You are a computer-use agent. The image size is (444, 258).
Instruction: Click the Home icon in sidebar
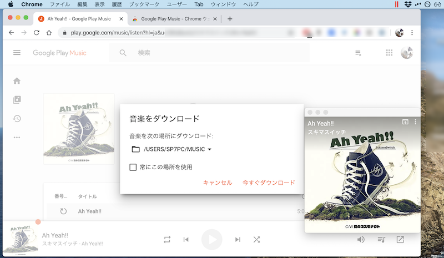click(x=17, y=81)
